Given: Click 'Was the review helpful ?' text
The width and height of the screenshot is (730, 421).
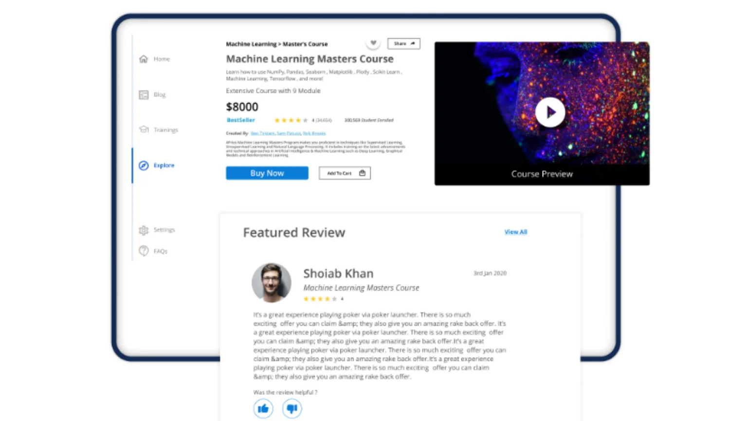Looking at the screenshot, I should tap(285, 392).
